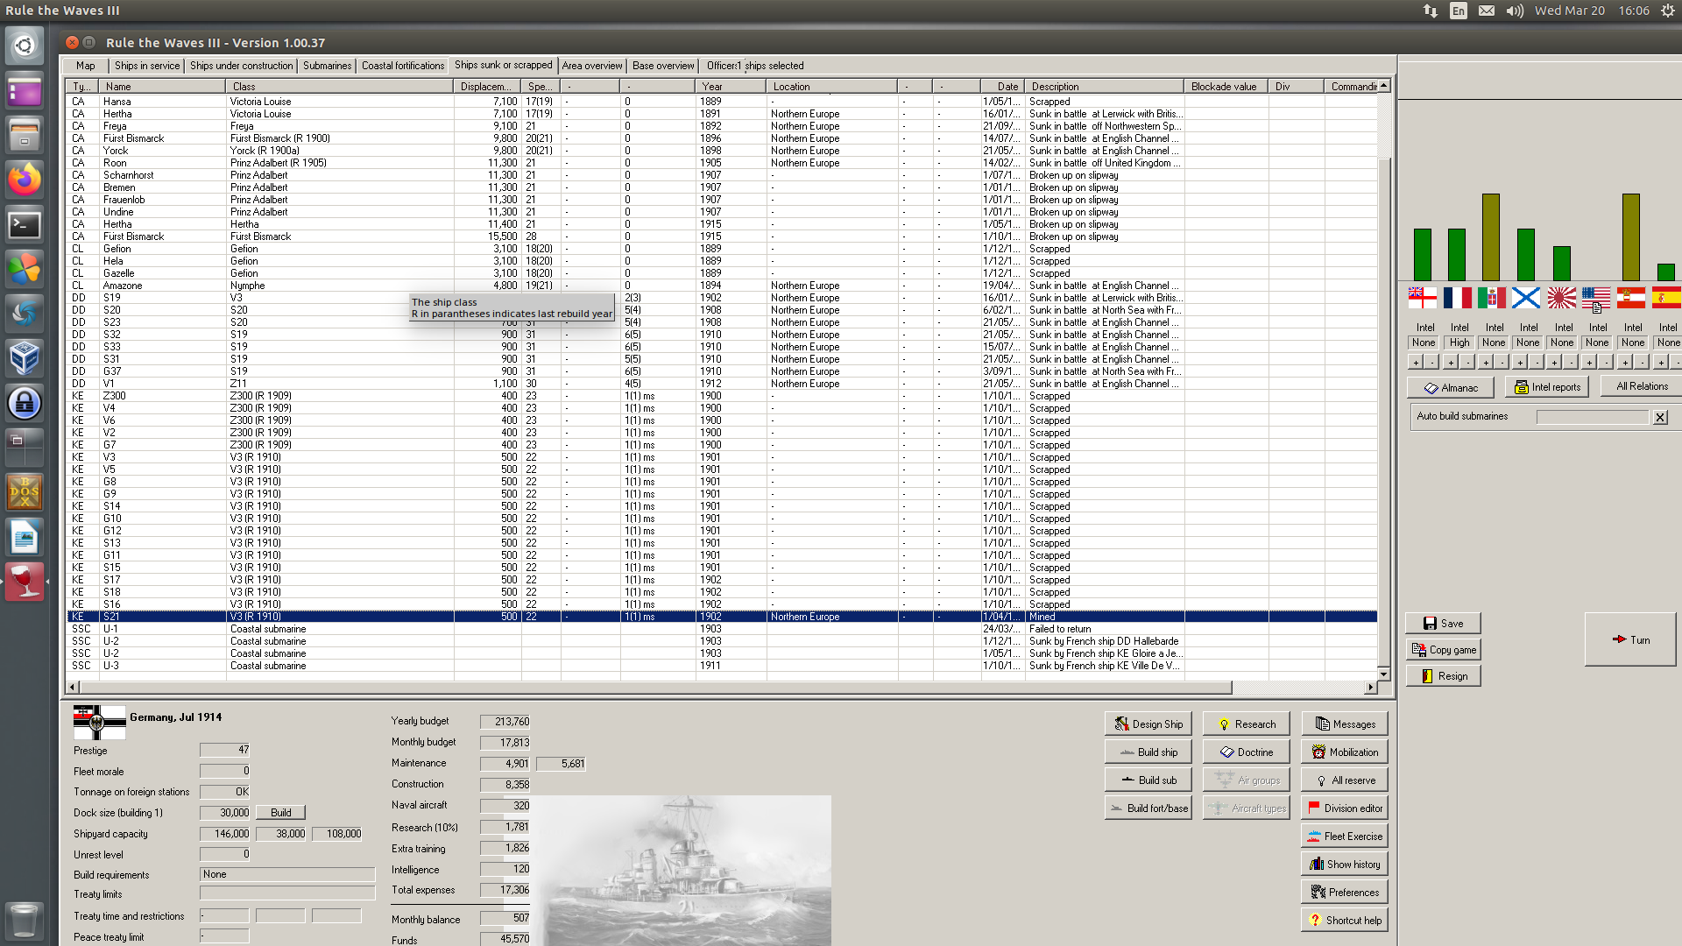
Task: Click the All Relations button
Action: point(1642,386)
